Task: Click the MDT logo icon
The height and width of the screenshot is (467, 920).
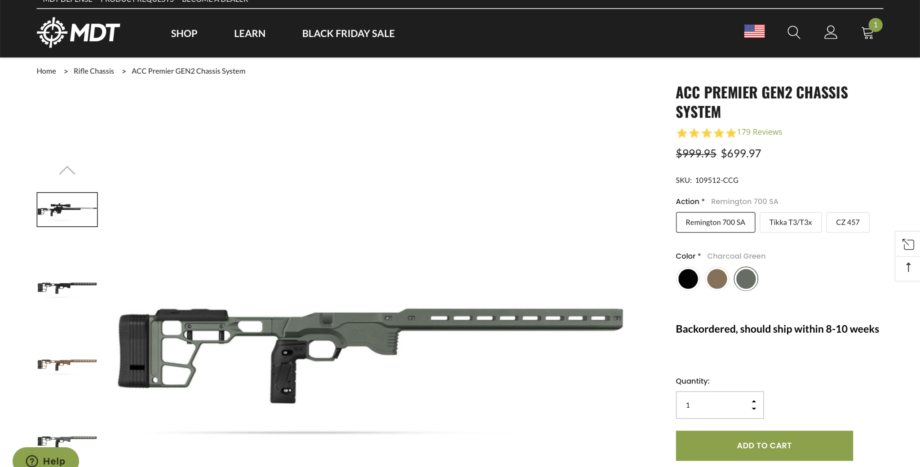Action: (x=53, y=32)
